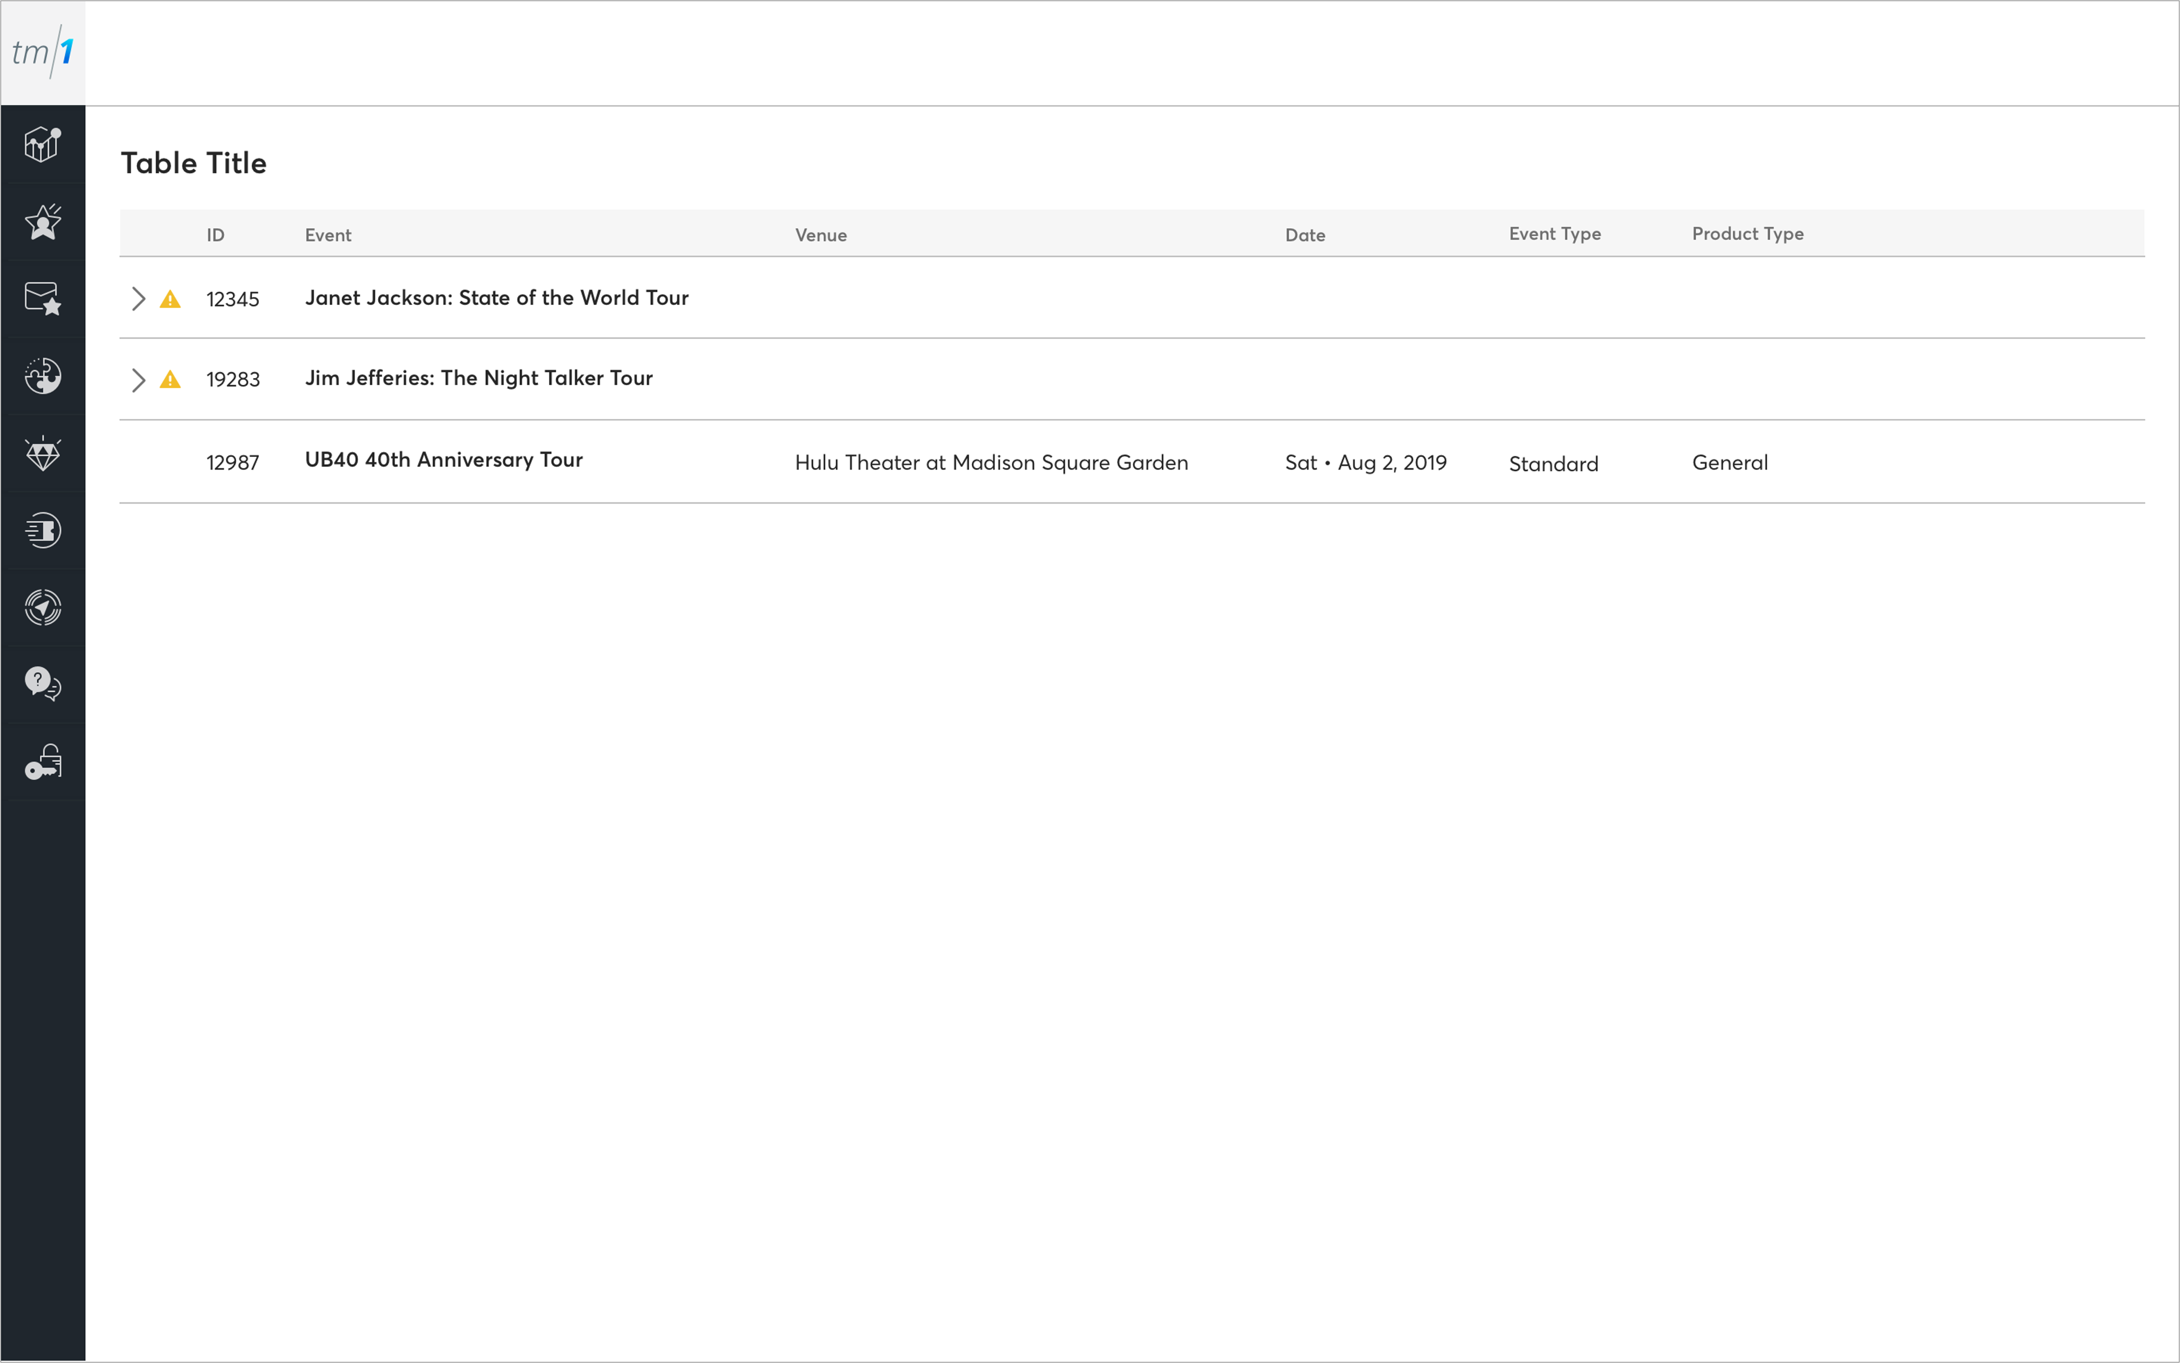
Task: Click warning icon on row 12345
Action: pyautogui.click(x=170, y=299)
